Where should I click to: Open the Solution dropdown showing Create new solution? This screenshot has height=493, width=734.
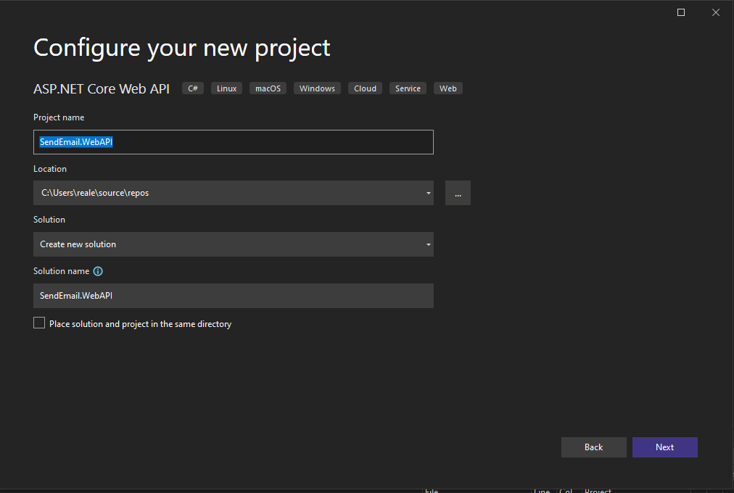[x=233, y=244]
